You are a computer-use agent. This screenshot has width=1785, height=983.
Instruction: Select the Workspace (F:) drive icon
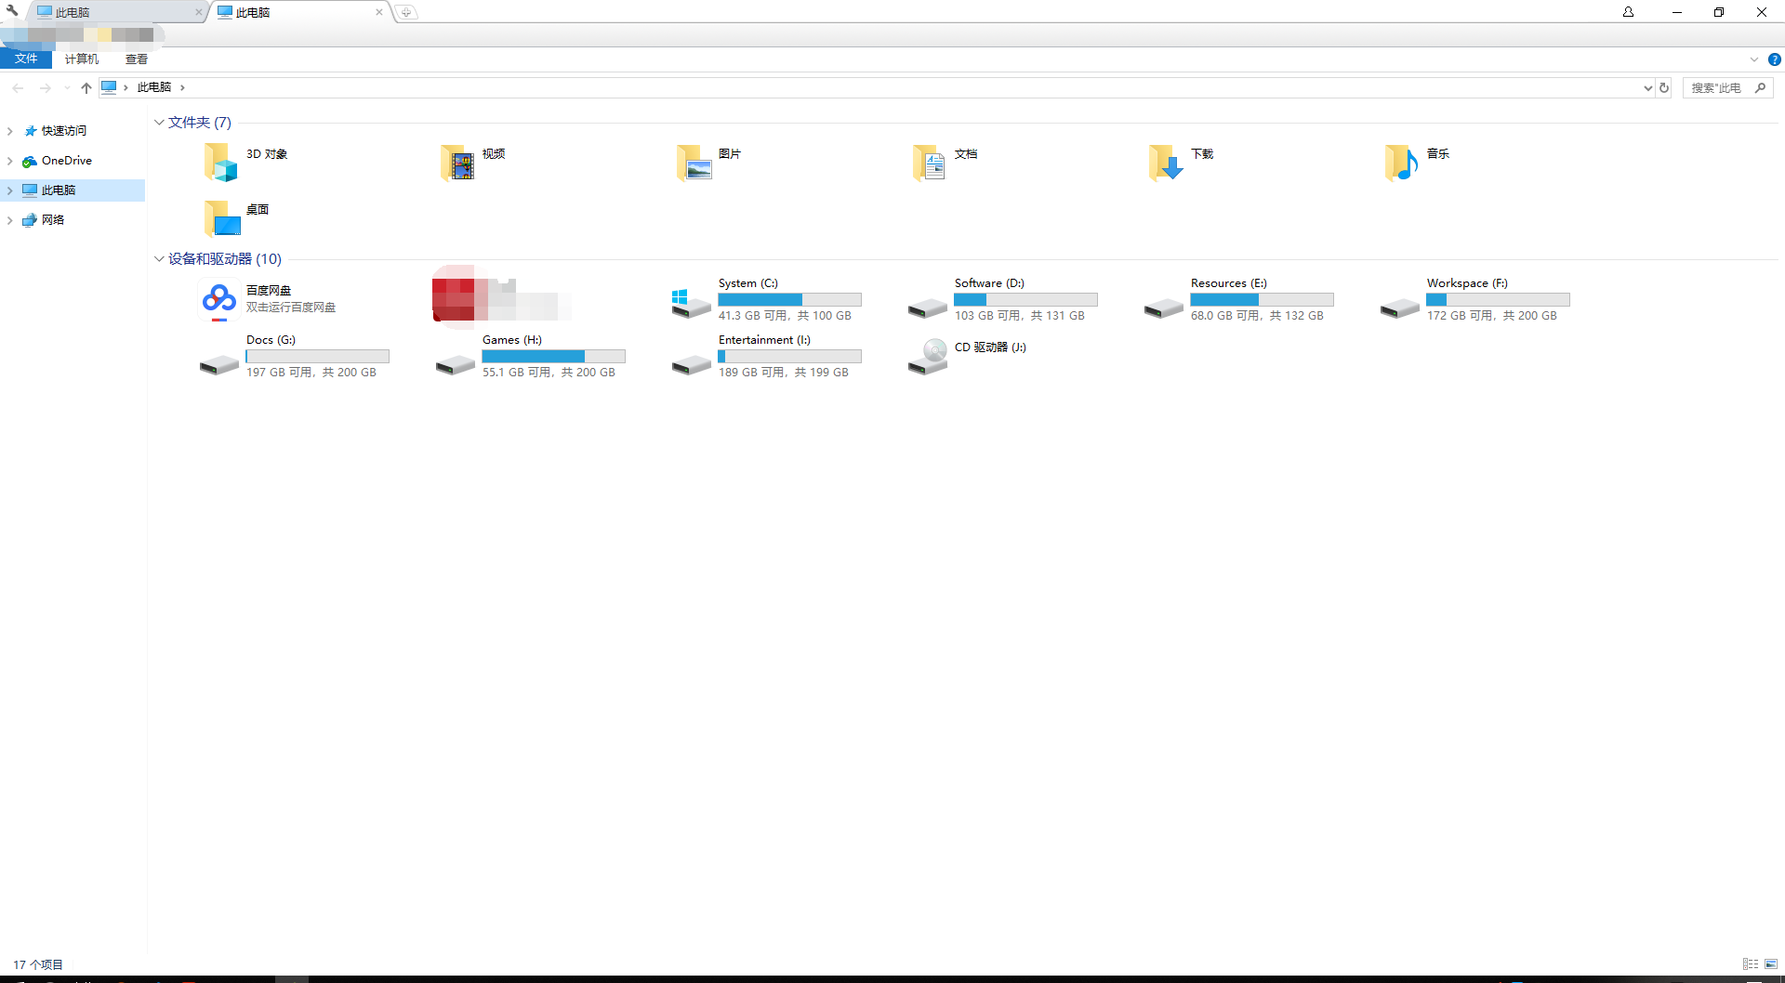pos(1399,308)
